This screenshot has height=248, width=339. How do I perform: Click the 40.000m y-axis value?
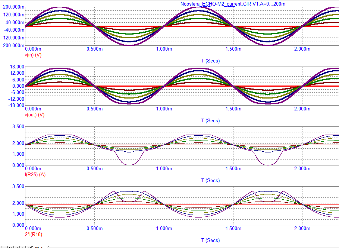pos(15,22)
